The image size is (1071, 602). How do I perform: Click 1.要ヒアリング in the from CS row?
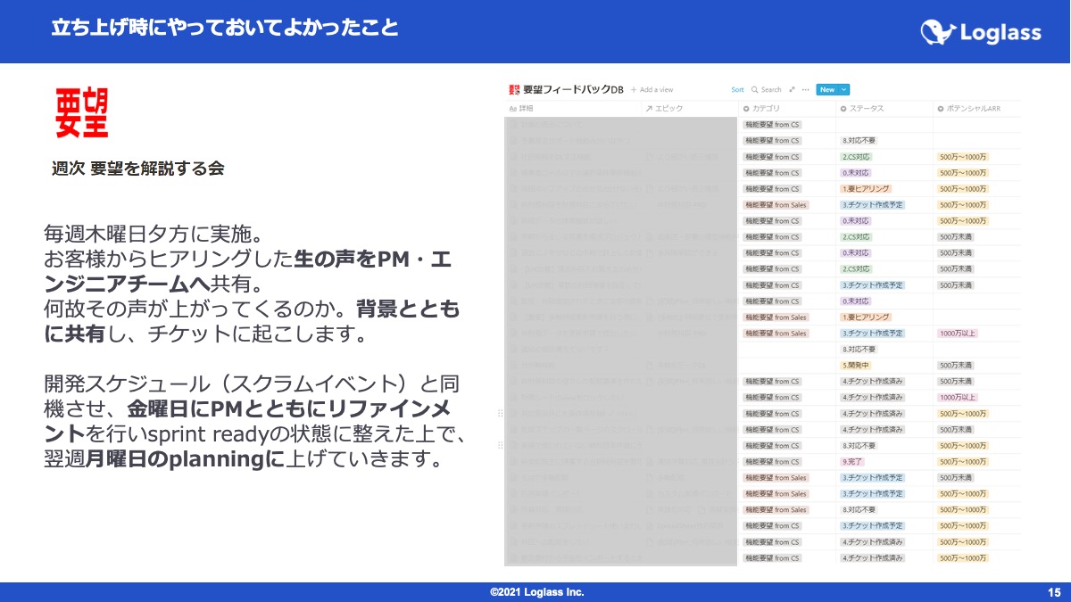coord(866,189)
